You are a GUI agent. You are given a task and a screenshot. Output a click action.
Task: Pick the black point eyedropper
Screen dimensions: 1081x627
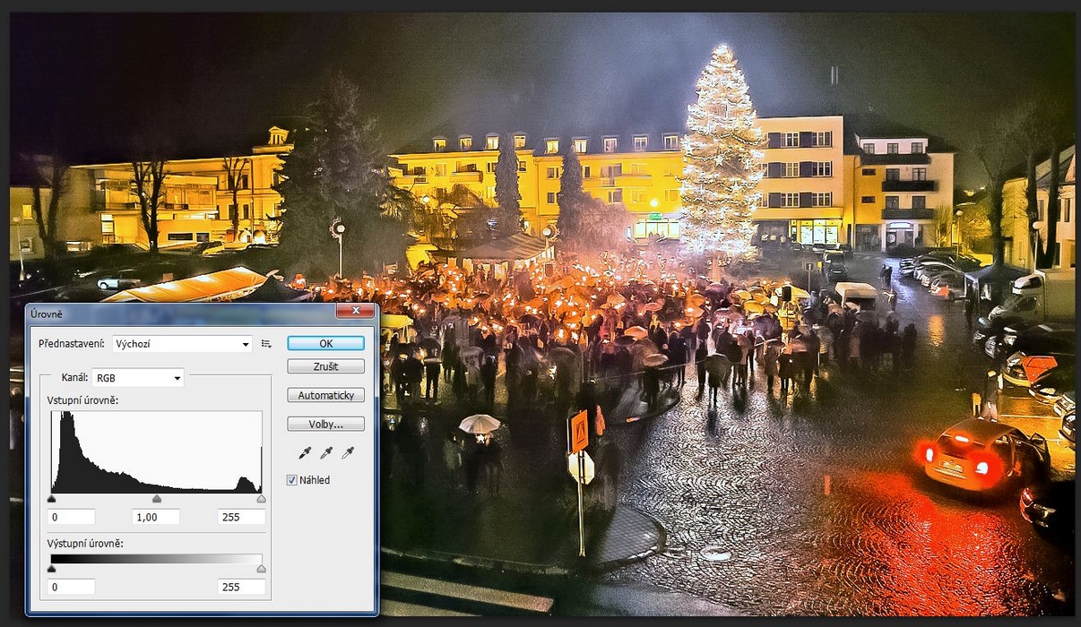pyautogui.click(x=305, y=453)
